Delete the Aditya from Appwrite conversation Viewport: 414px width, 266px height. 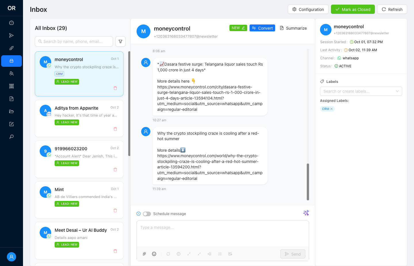[115, 129]
